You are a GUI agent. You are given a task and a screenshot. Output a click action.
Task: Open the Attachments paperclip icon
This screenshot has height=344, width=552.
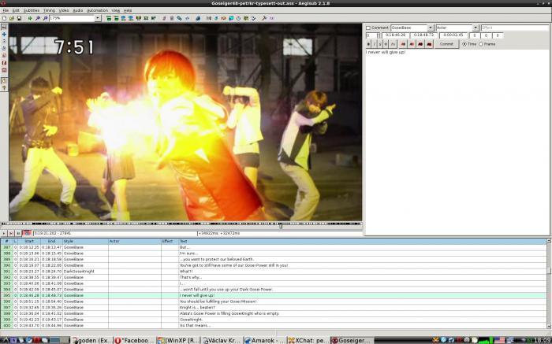179,18
